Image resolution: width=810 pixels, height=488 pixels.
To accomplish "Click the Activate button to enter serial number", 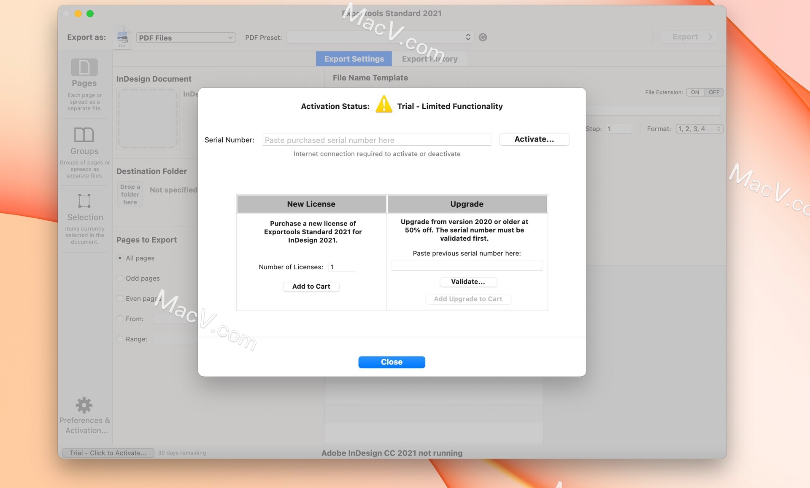I will coord(533,138).
